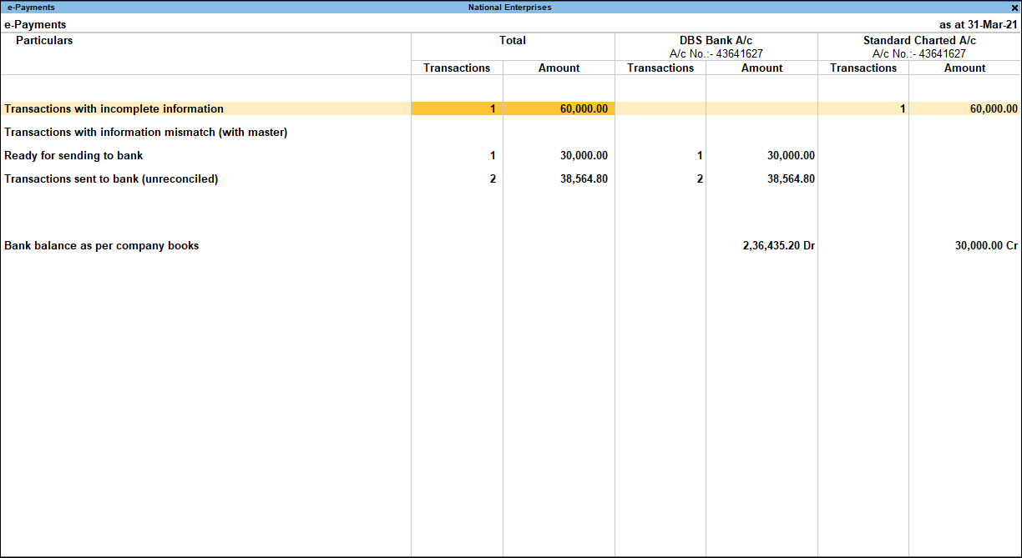1022x558 pixels.
Task: Open 'Transactions with information mismatch (with master)'
Action: coord(145,132)
